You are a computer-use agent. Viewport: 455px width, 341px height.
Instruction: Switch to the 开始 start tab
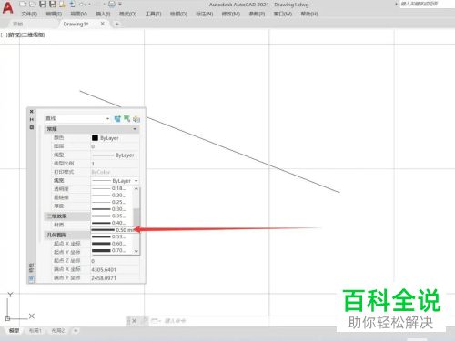tap(17, 24)
